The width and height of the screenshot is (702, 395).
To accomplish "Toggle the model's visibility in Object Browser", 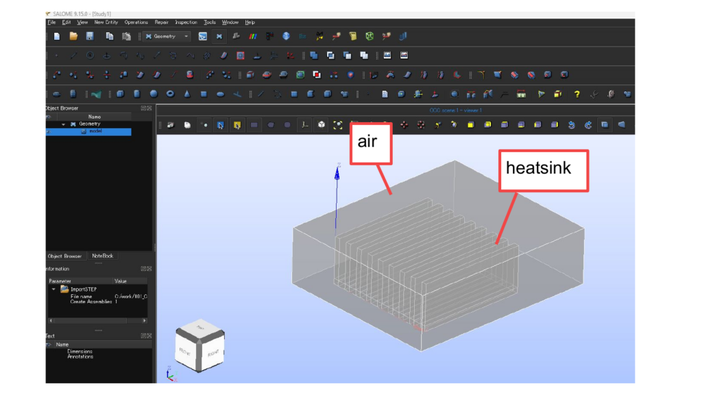I will (x=49, y=132).
